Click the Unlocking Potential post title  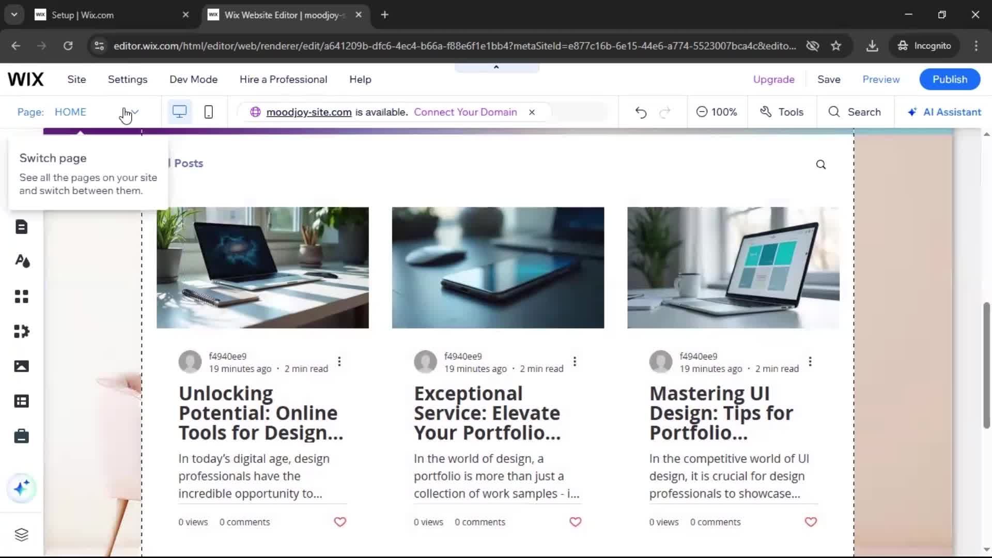(x=261, y=413)
